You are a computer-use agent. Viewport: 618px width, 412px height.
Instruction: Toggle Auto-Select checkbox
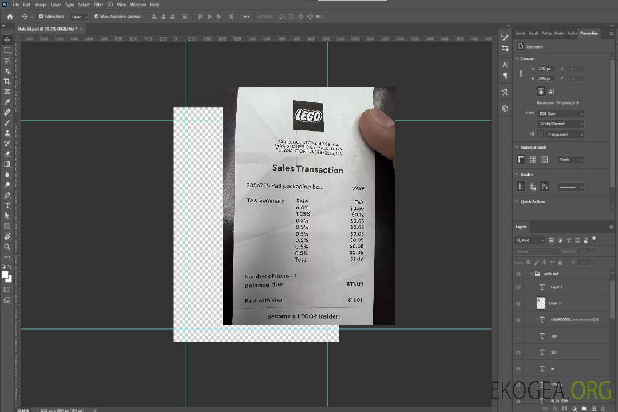click(x=41, y=17)
